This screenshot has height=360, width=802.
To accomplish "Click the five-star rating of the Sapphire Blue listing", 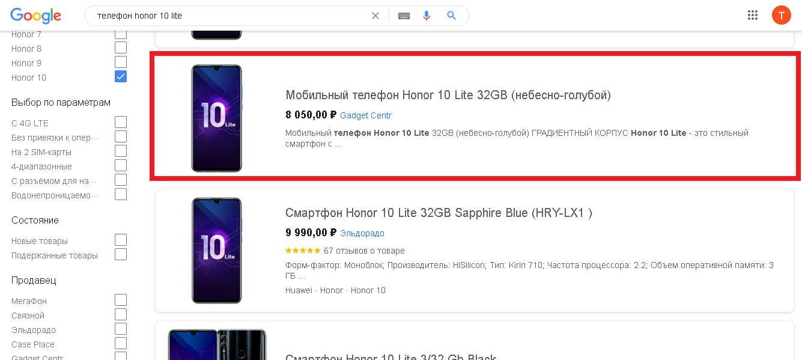I will [303, 251].
